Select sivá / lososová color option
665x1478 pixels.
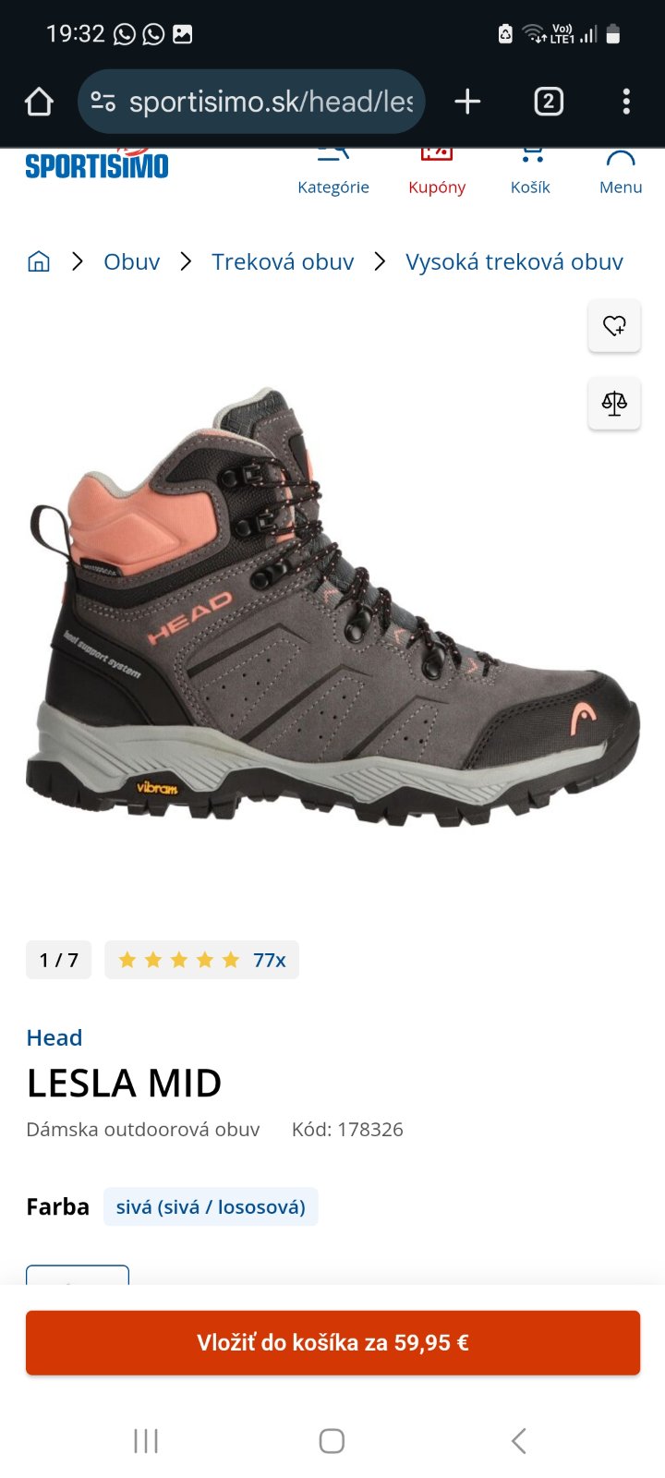(211, 1206)
